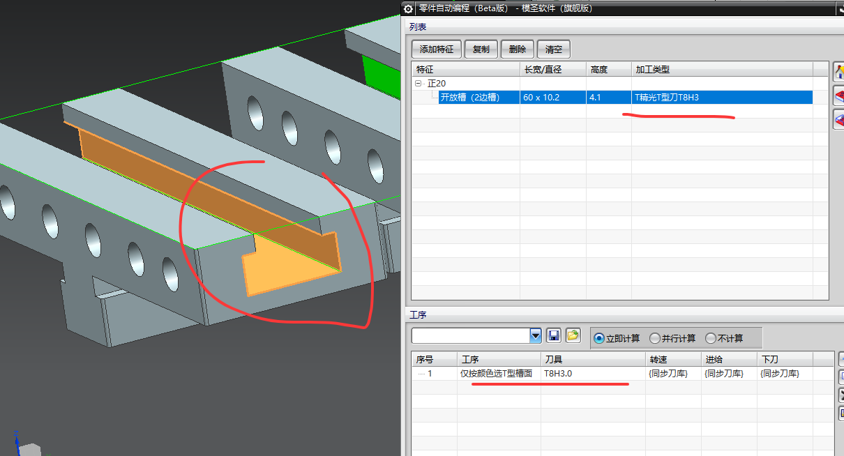Select the 立即计算 radio option
This screenshot has height=456, width=844.
point(617,338)
